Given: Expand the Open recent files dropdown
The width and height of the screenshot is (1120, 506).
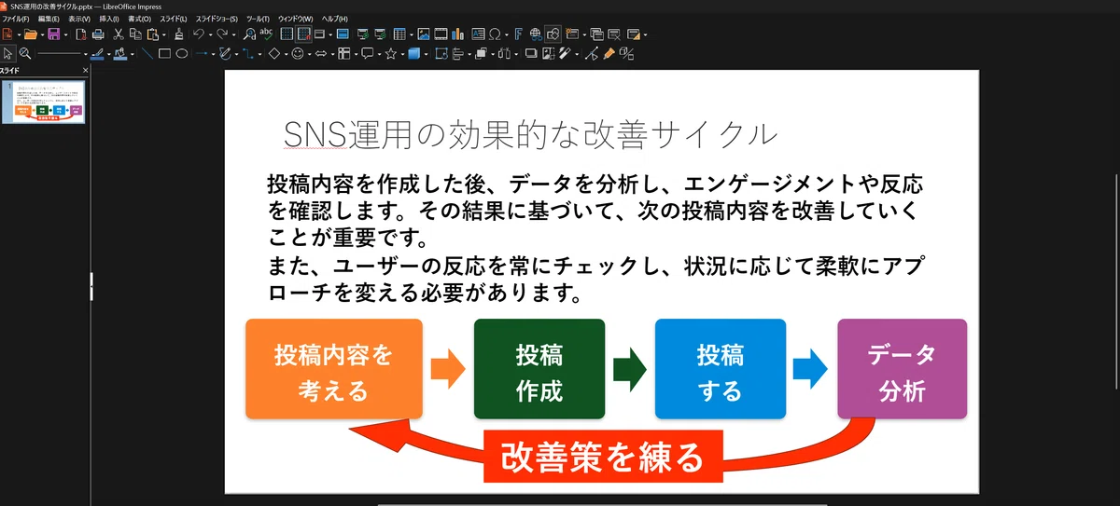Looking at the screenshot, I should [x=42, y=35].
